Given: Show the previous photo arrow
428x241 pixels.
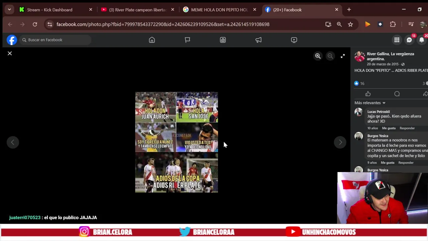Looking at the screenshot, I should pyautogui.click(x=13, y=142).
